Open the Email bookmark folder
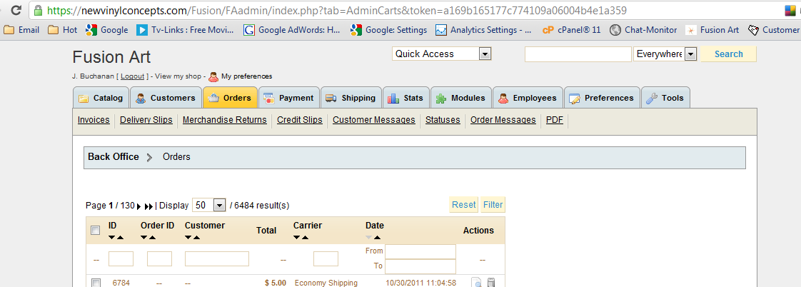 (x=21, y=29)
